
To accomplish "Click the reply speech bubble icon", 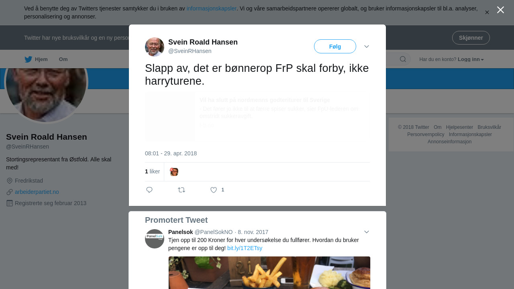I will coord(149,190).
